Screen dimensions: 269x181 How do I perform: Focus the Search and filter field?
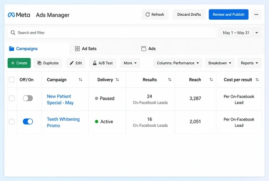[x=112, y=33]
